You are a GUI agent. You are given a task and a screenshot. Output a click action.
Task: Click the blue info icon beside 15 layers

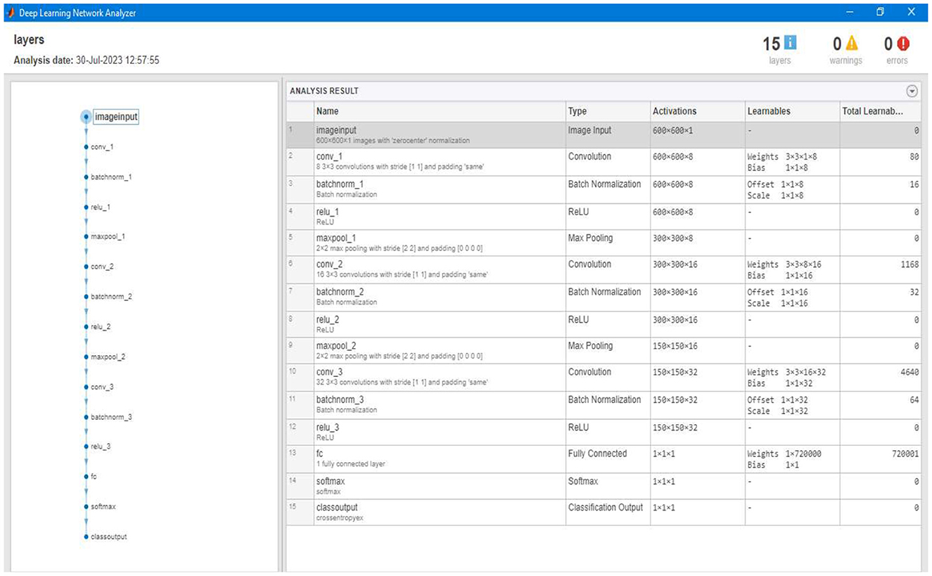[x=790, y=44]
